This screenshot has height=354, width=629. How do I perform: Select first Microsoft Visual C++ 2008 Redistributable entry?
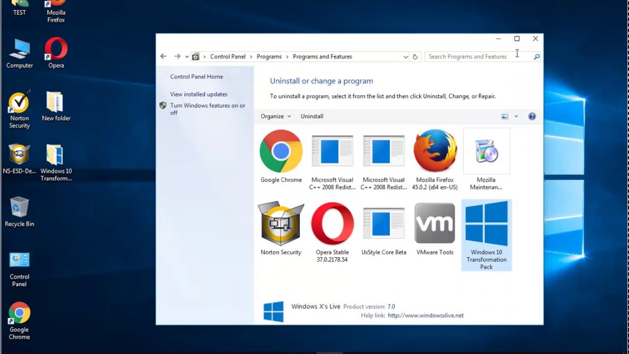click(332, 161)
